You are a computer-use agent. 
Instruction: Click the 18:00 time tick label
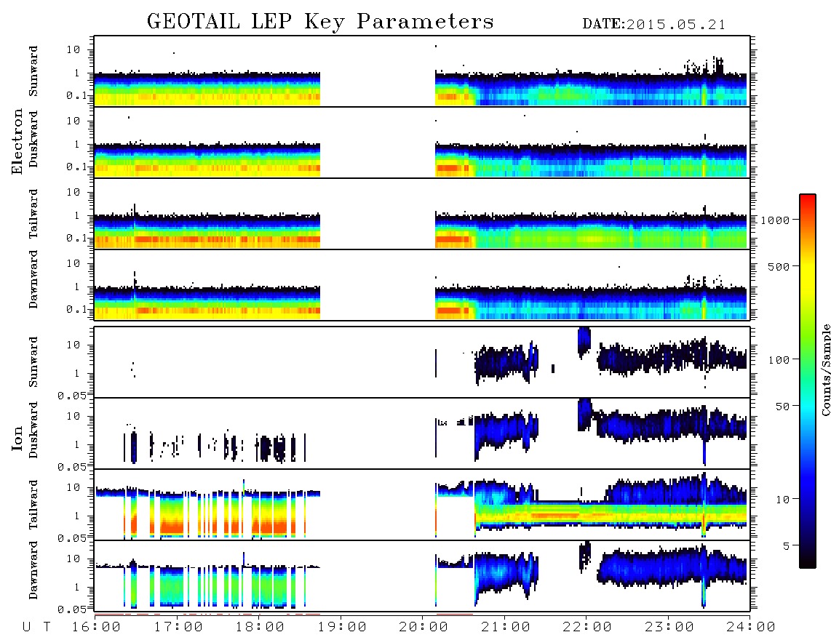[261, 628]
